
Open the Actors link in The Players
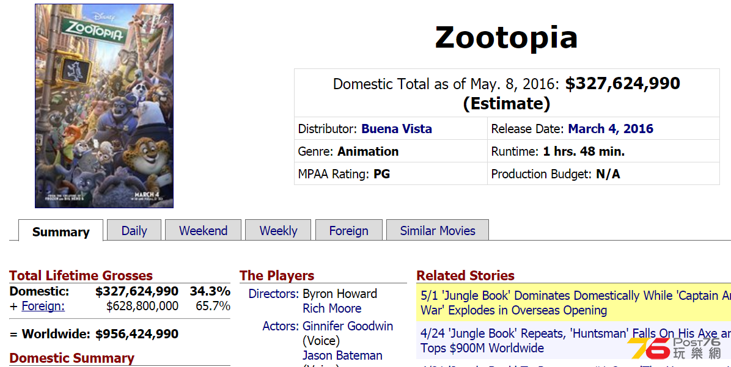pos(280,326)
